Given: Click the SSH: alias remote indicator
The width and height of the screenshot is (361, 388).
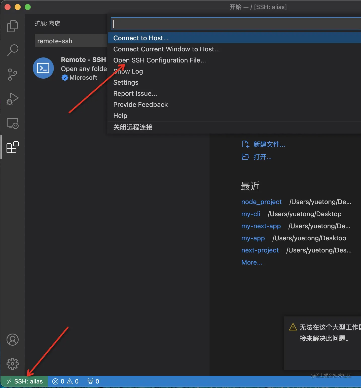Looking at the screenshot, I should point(25,381).
